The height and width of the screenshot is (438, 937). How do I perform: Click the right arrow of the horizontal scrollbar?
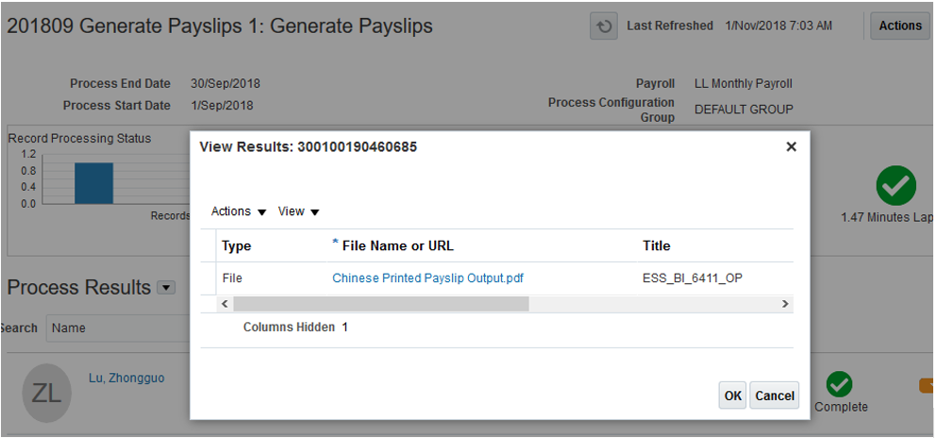[x=784, y=304]
